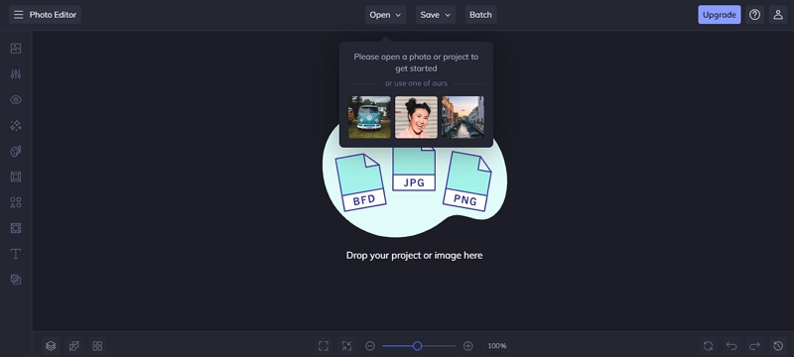Select the Artsy palette icon

(x=16, y=151)
